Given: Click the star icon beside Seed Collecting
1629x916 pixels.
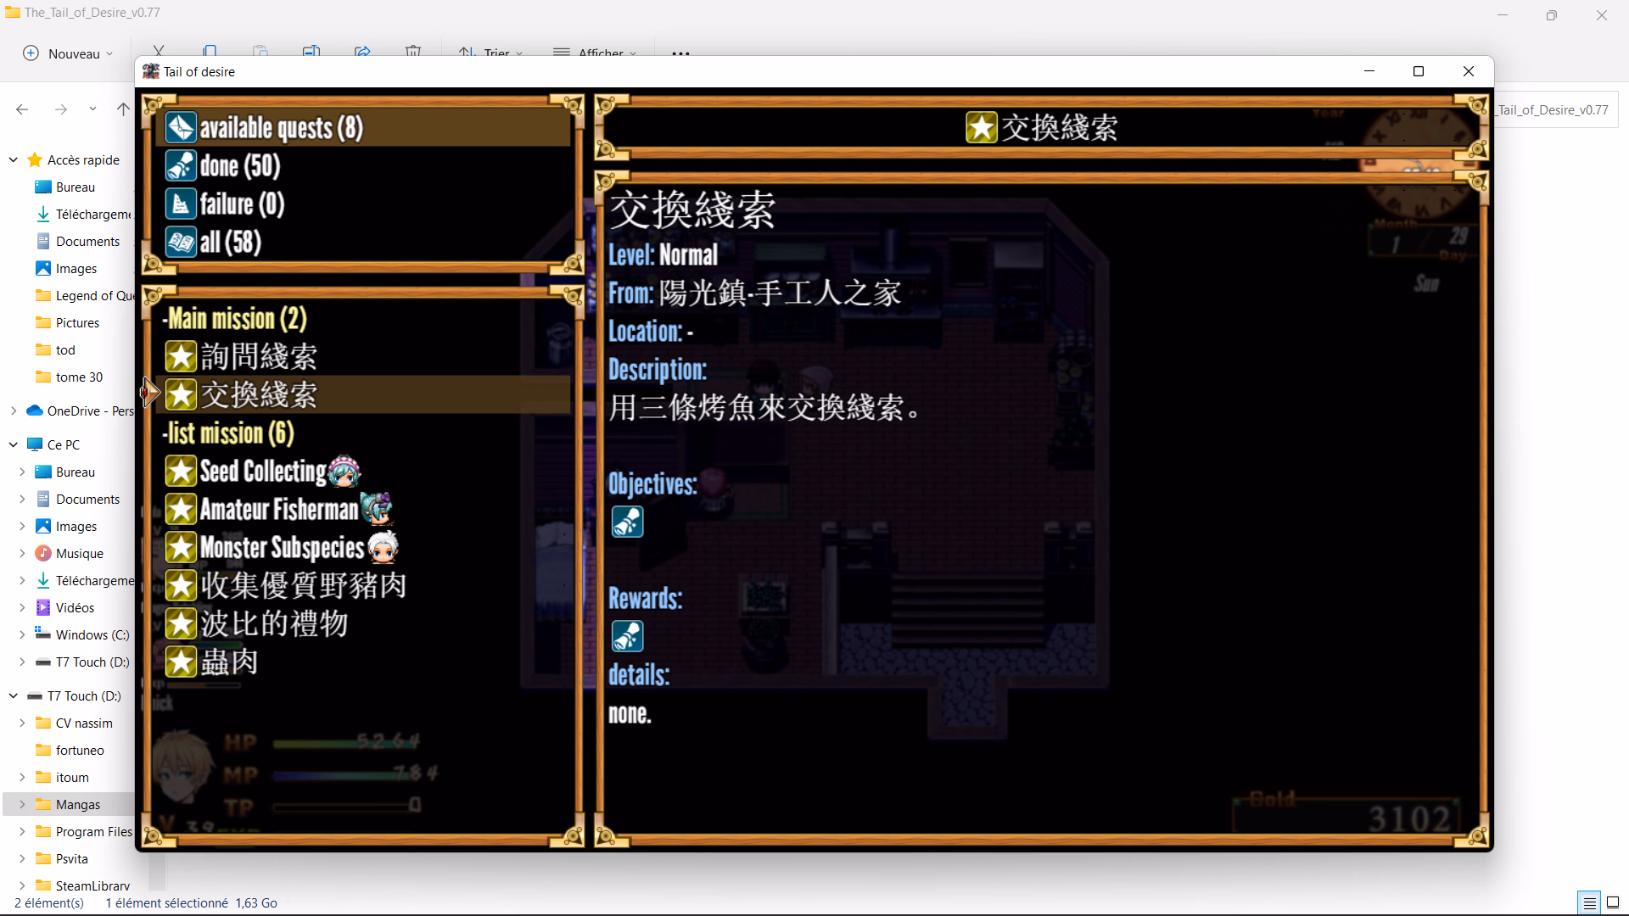Looking at the screenshot, I should pos(181,472).
